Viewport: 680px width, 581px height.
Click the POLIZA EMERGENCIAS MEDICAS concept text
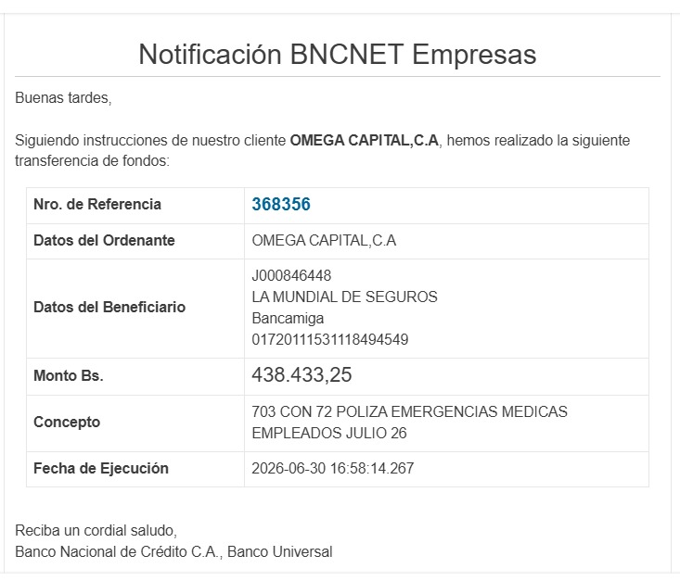452,411
